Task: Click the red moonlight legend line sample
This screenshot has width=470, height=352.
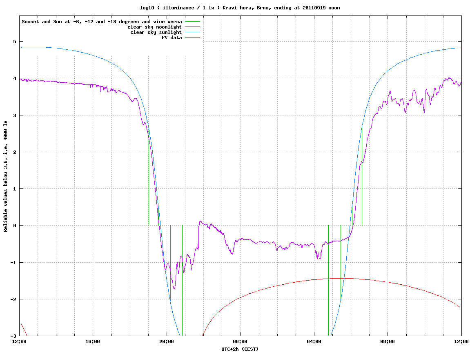Action: (192, 27)
